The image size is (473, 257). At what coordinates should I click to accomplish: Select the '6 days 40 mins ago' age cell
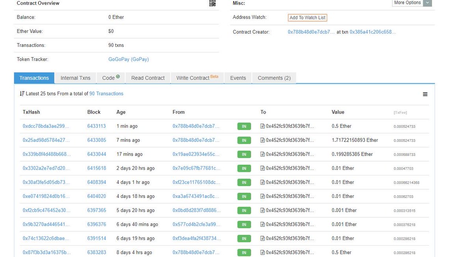pos(137,224)
